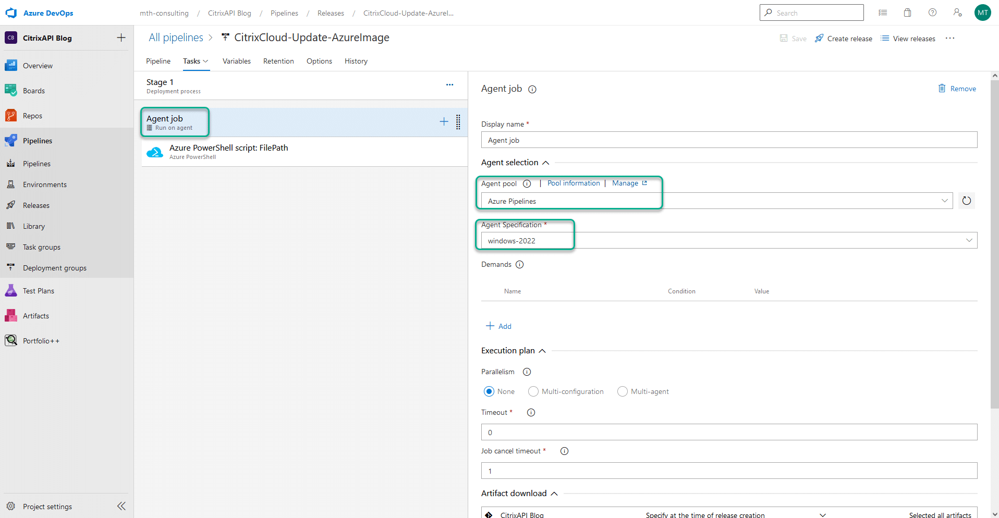Open the work items list icon in header
This screenshot has width=999, height=518.
click(x=883, y=13)
